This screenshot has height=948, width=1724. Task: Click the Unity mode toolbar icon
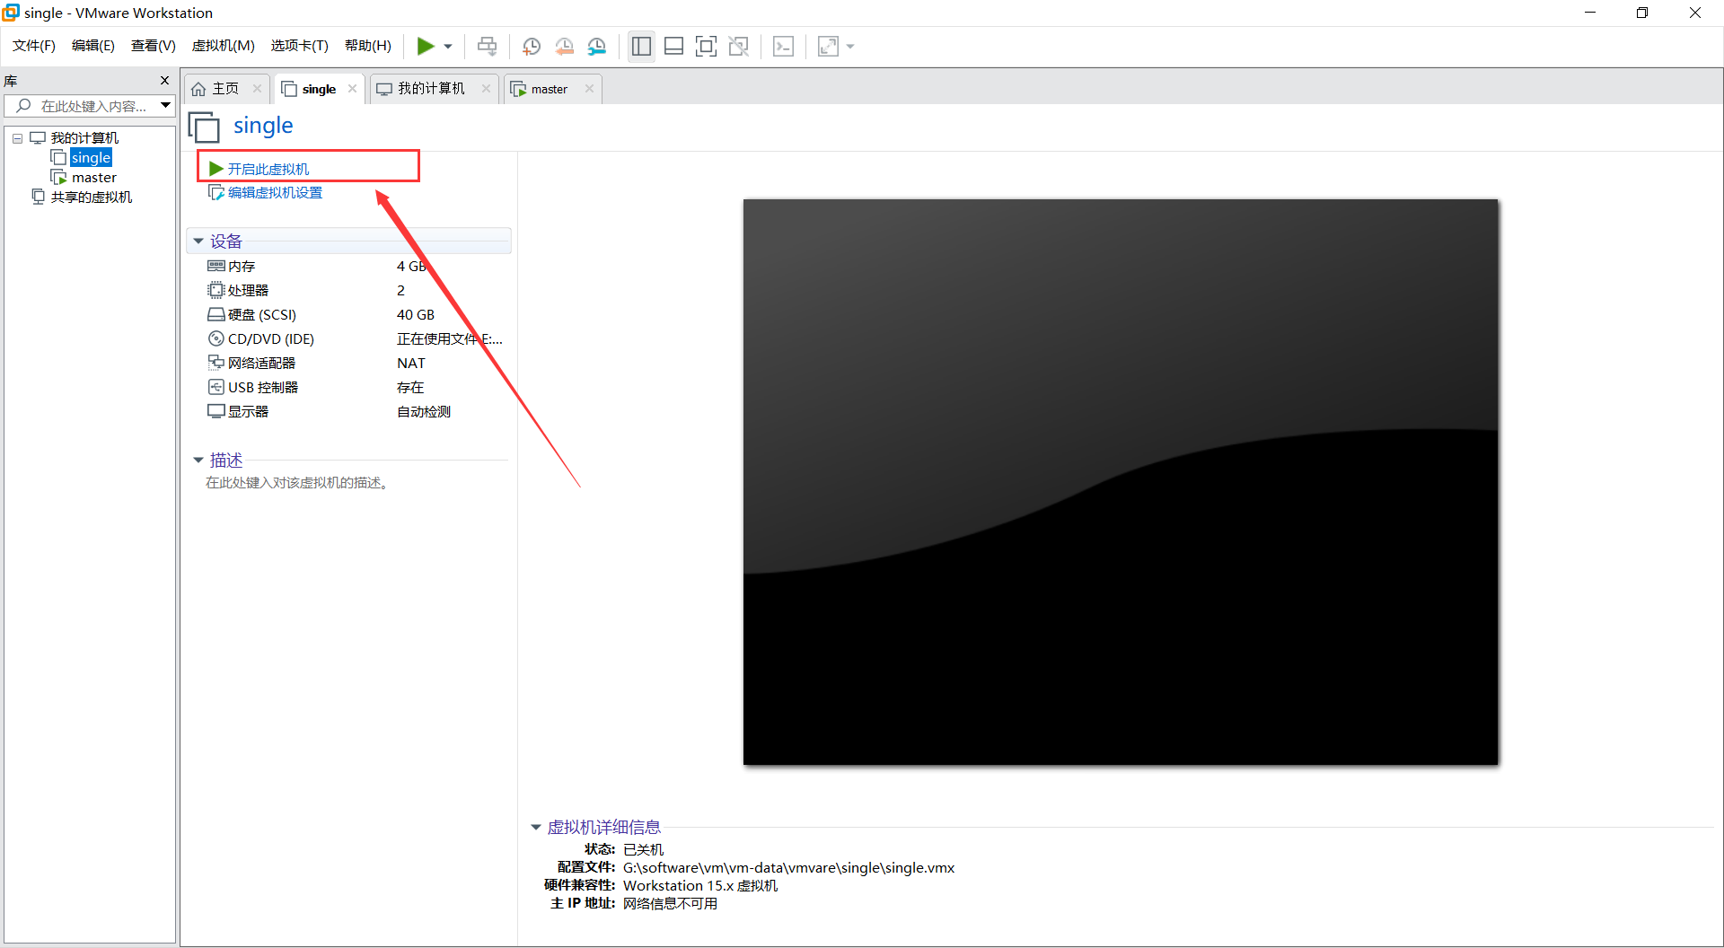tap(739, 46)
